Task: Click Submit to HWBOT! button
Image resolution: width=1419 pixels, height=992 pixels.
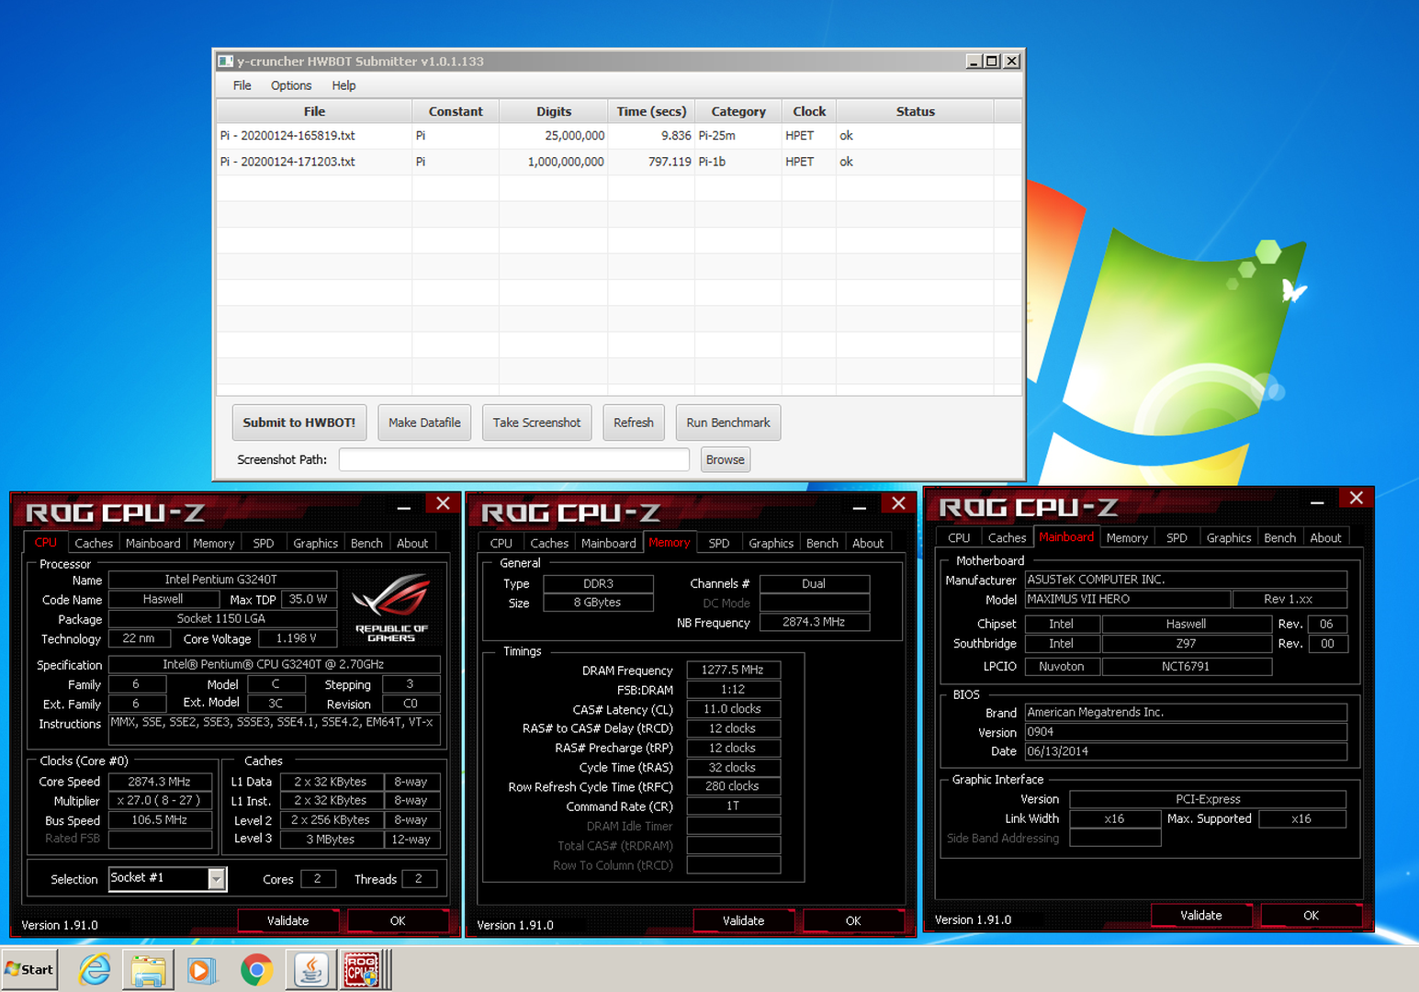Action: [299, 423]
